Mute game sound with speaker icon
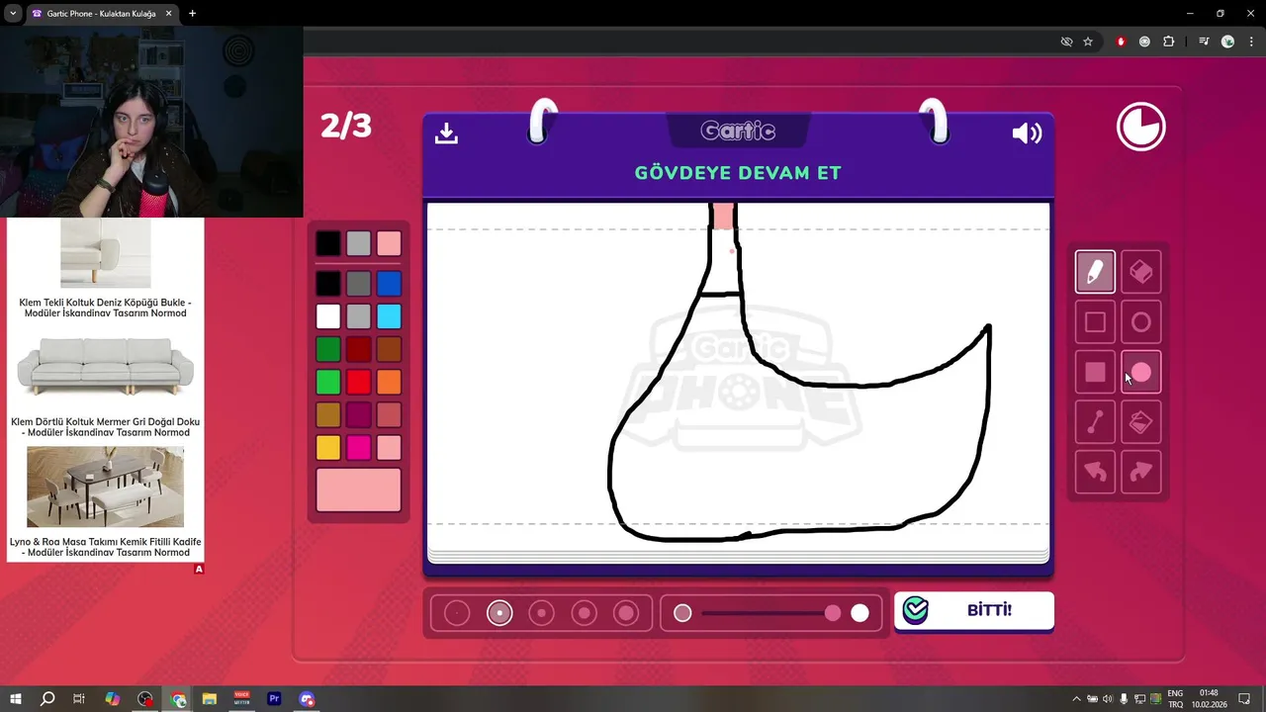1266x712 pixels. [1027, 133]
